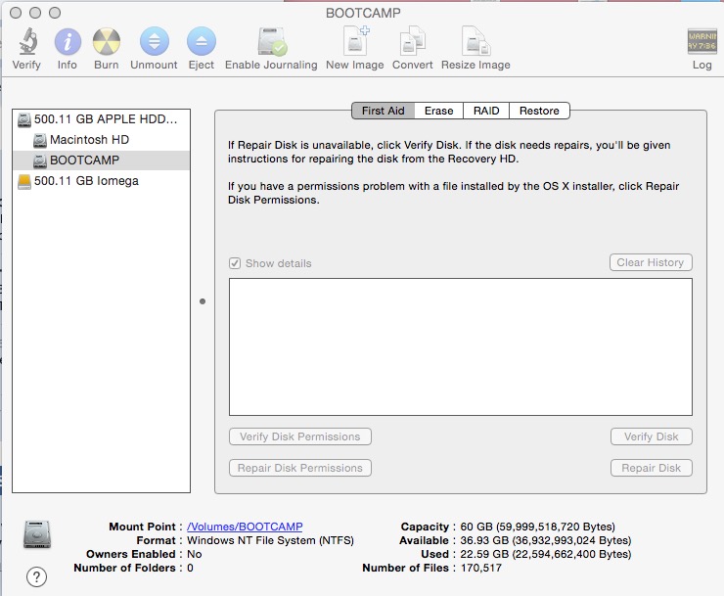Click the Enable Journaling toolbar icon

pos(272,41)
